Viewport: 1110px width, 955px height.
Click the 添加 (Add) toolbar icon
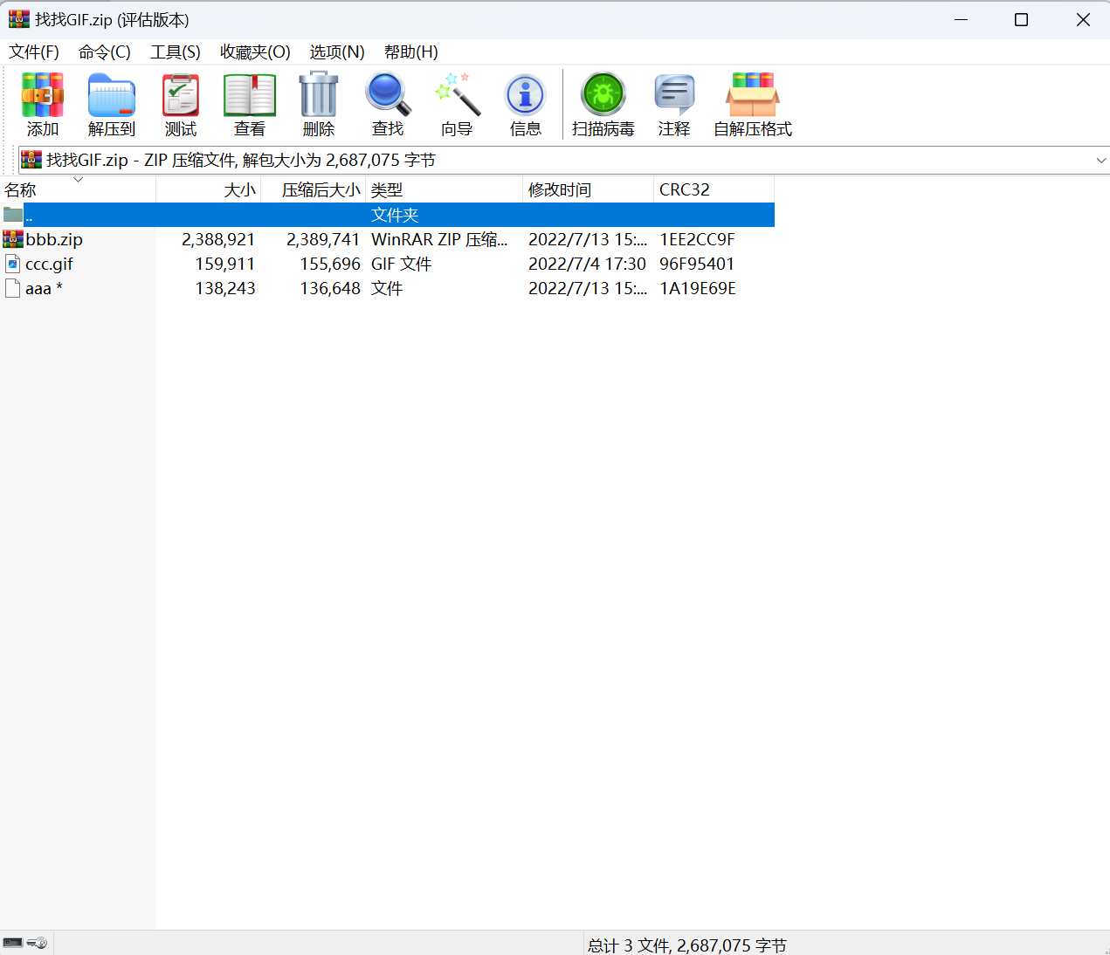coord(43,95)
